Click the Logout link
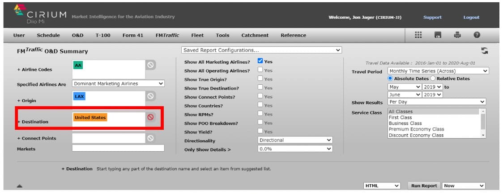The height and width of the screenshot is (194, 503). [471, 17]
